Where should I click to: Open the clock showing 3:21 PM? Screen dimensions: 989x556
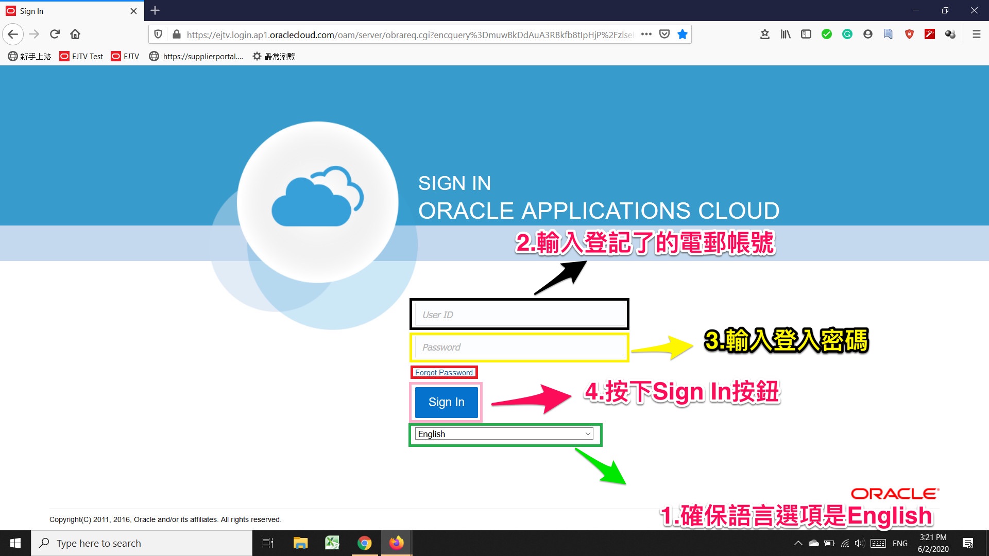[933, 543]
